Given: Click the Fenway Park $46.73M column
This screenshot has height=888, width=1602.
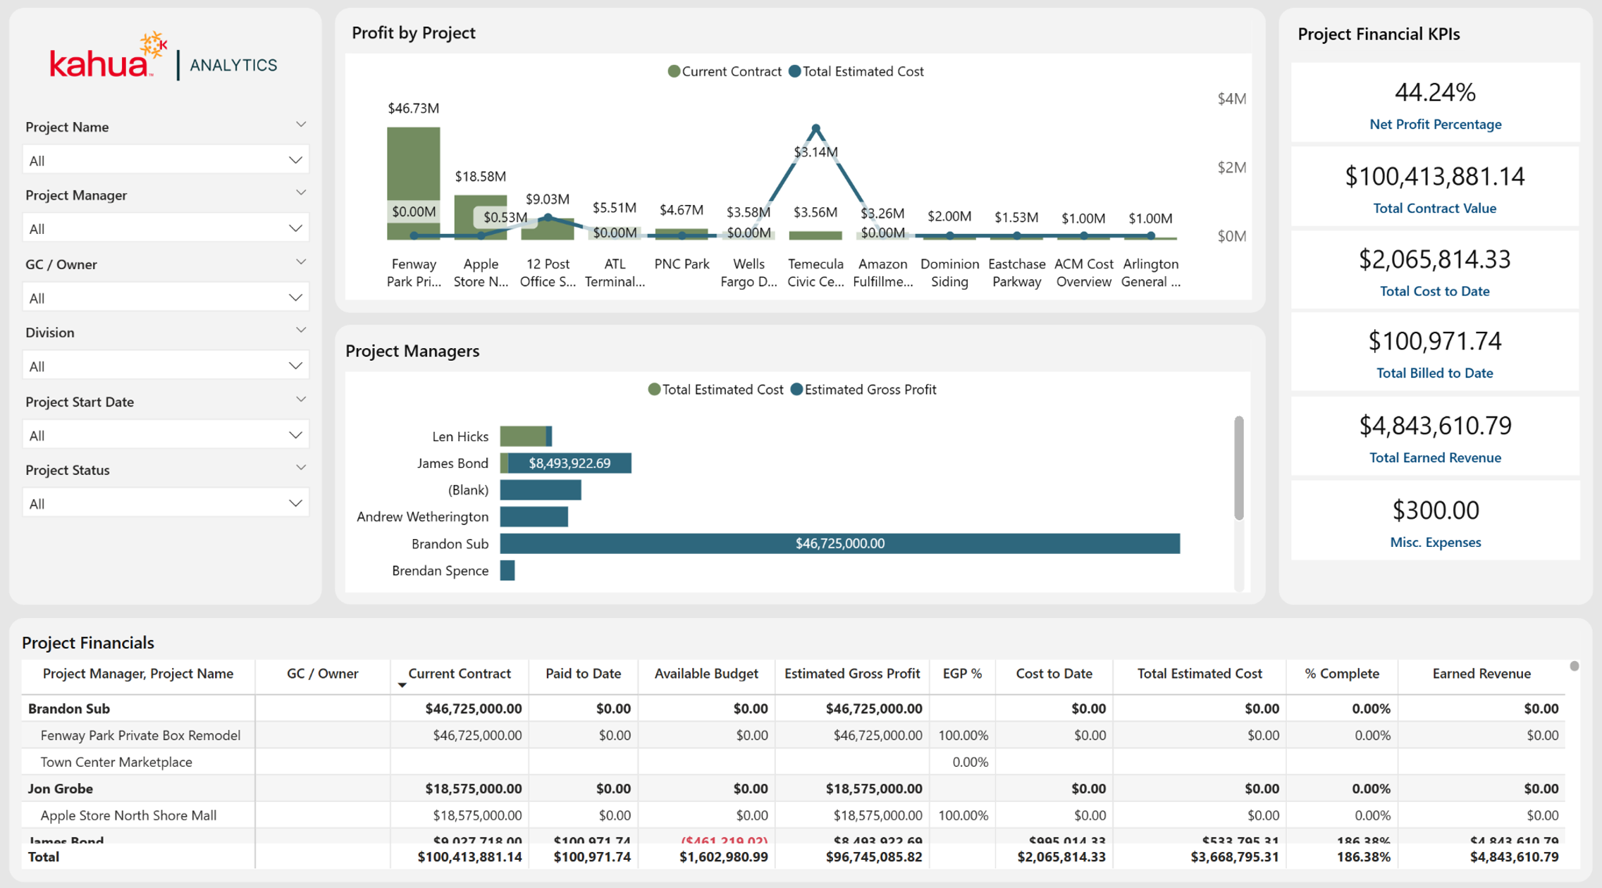Looking at the screenshot, I should pyautogui.click(x=414, y=183).
